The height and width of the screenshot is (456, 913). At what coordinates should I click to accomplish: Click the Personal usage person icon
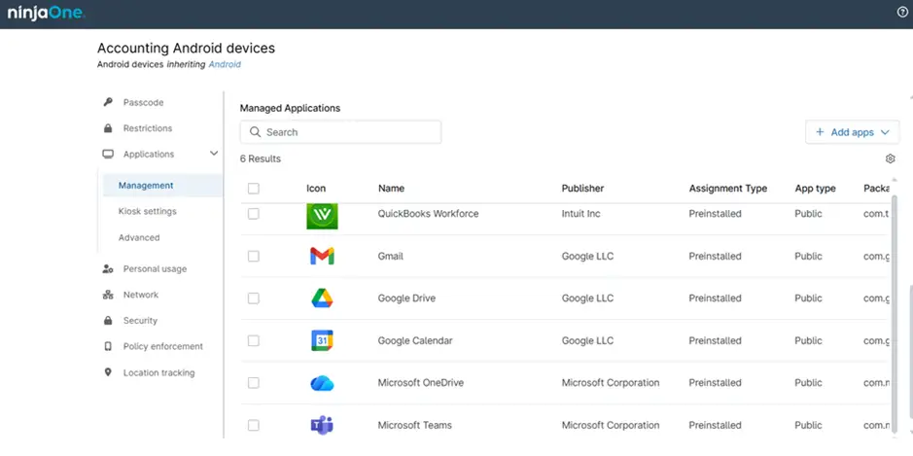(108, 268)
